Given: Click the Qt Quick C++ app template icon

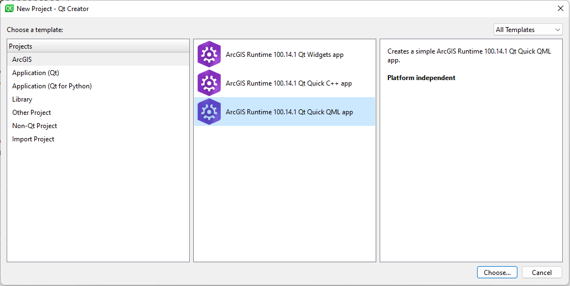Looking at the screenshot, I should tap(209, 83).
